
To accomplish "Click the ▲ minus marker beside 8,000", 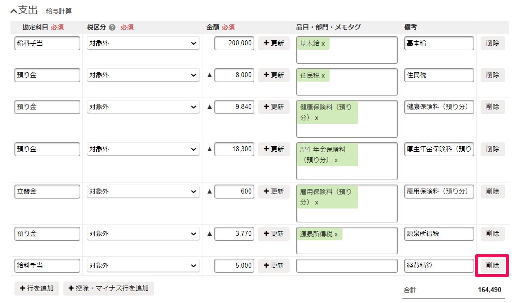I will point(209,75).
